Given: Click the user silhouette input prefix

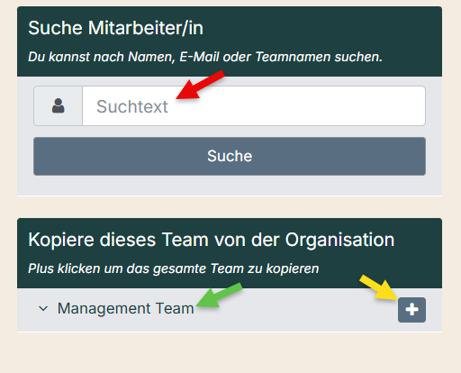Looking at the screenshot, I should pos(58,105).
